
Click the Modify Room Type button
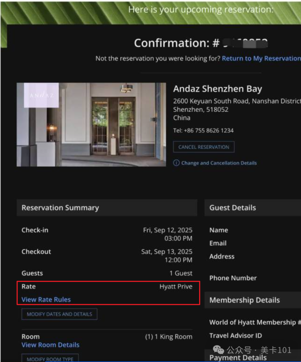pyautogui.click(x=50, y=358)
